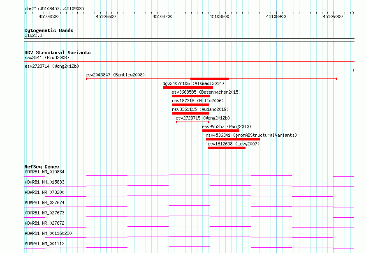Open the RefSeq Genes track title
The image size is (366, 253).
42,167
